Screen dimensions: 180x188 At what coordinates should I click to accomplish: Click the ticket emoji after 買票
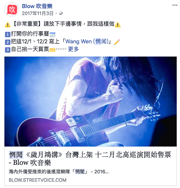[52, 50]
